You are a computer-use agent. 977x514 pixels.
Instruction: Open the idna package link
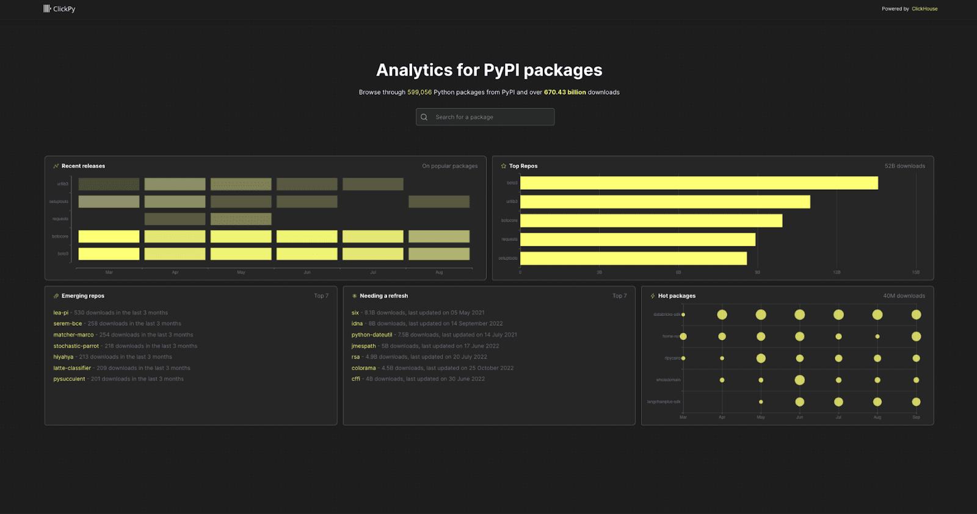pos(357,324)
